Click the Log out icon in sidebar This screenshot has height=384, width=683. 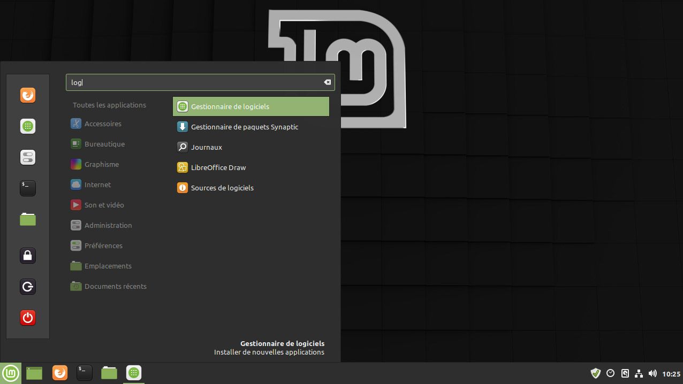28,287
